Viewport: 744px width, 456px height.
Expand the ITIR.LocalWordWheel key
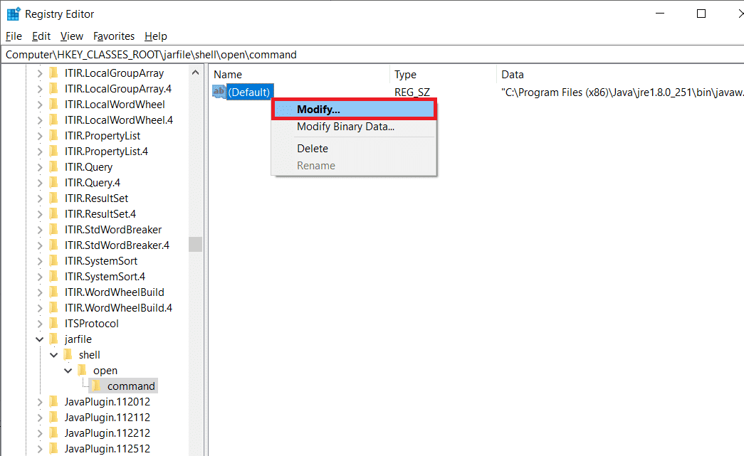coord(40,105)
